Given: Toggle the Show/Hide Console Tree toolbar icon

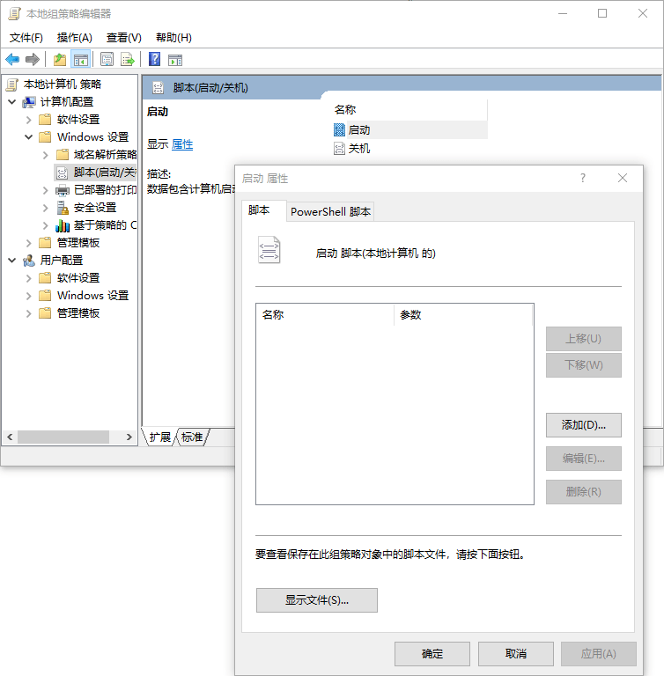Looking at the screenshot, I should [81, 59].
